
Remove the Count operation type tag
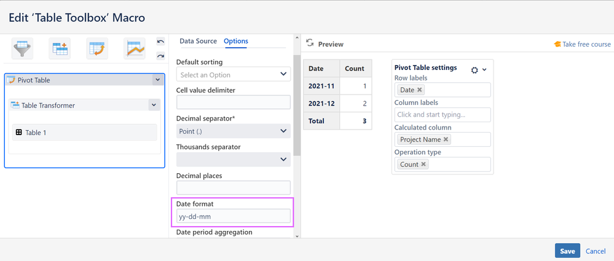(x=423, y=165)
